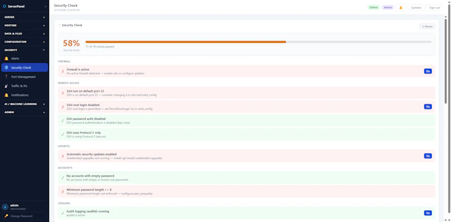Select Security Check in the sidebar
Viewport: 451px width, 222px height.
[x=24, y=68]
